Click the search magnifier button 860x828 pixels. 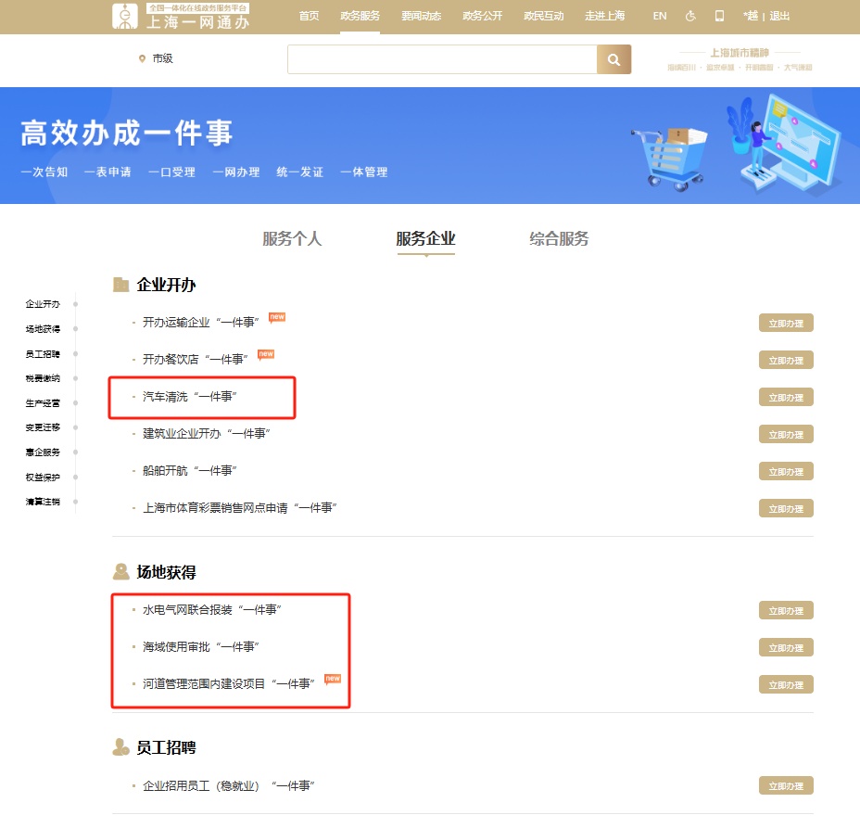coord(613,59)
